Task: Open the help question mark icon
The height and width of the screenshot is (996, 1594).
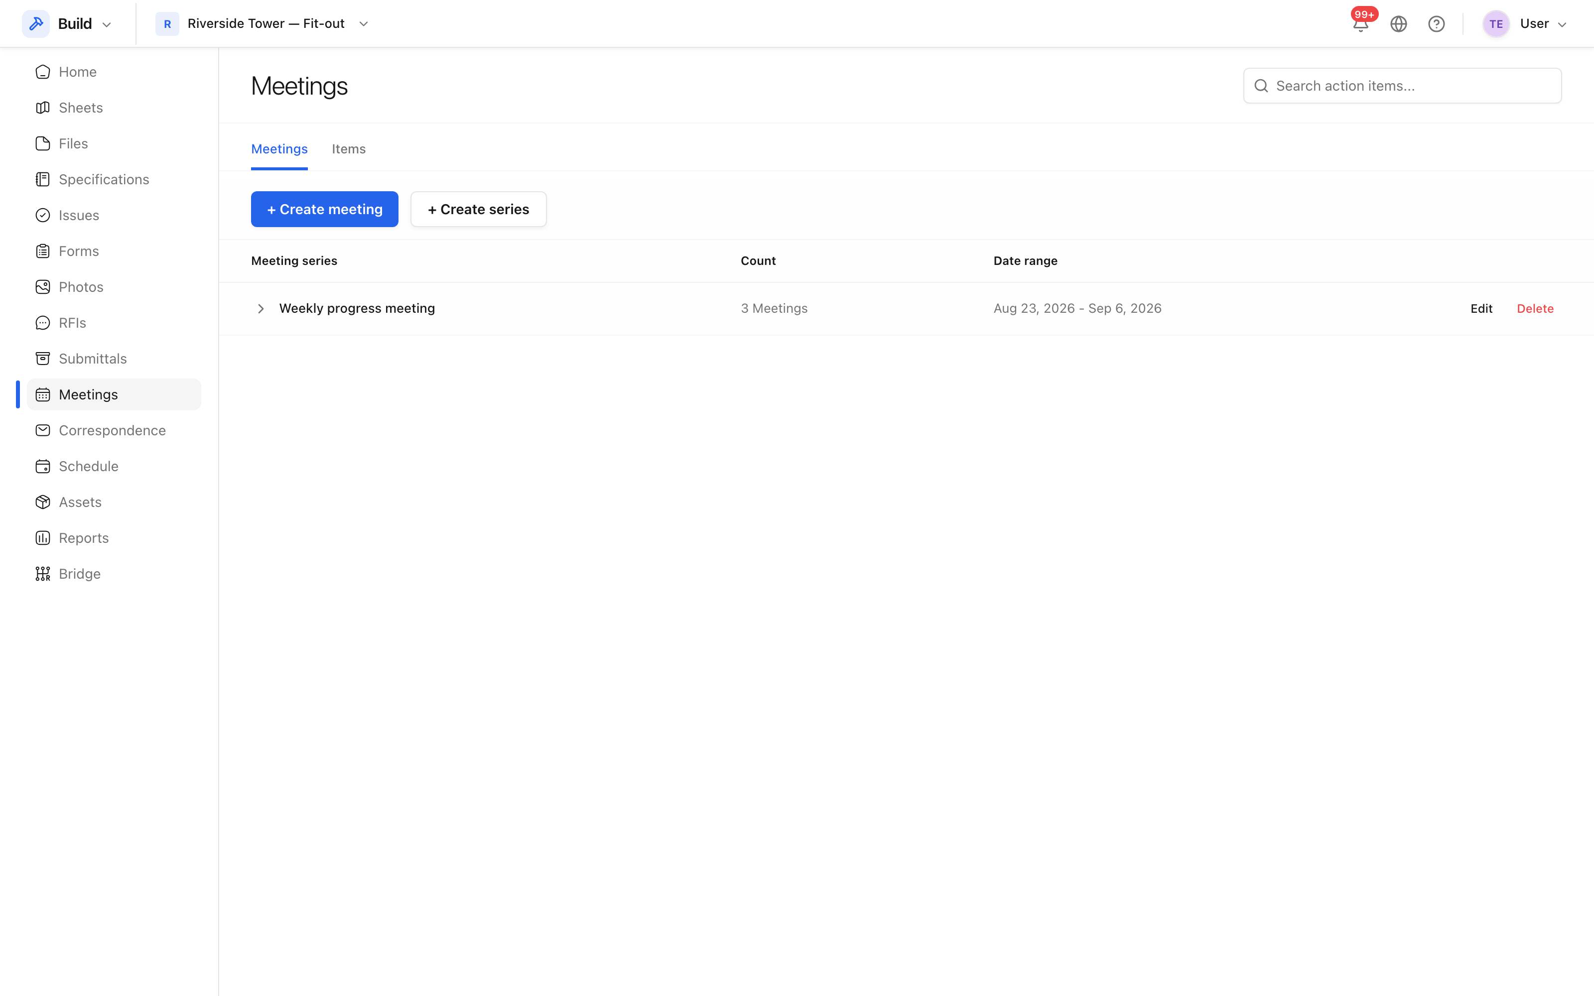Action: (x=1436, y=24)
